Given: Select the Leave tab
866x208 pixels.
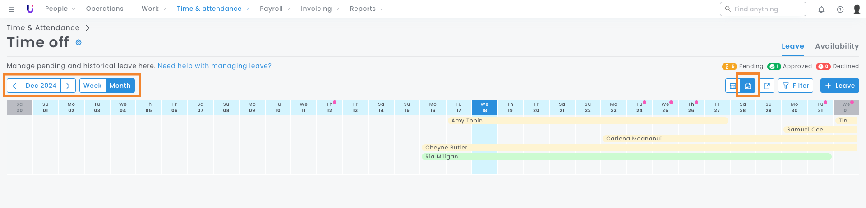Looking at the screenshot, I should pyautogui.click(x=792, y=46).
